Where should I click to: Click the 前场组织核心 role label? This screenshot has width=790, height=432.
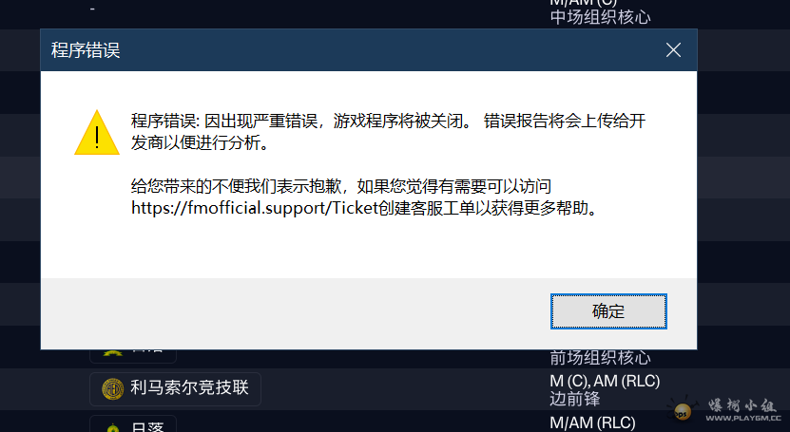[x=600, y=358]
